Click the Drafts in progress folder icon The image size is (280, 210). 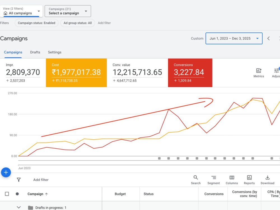(x=31, y=208)
